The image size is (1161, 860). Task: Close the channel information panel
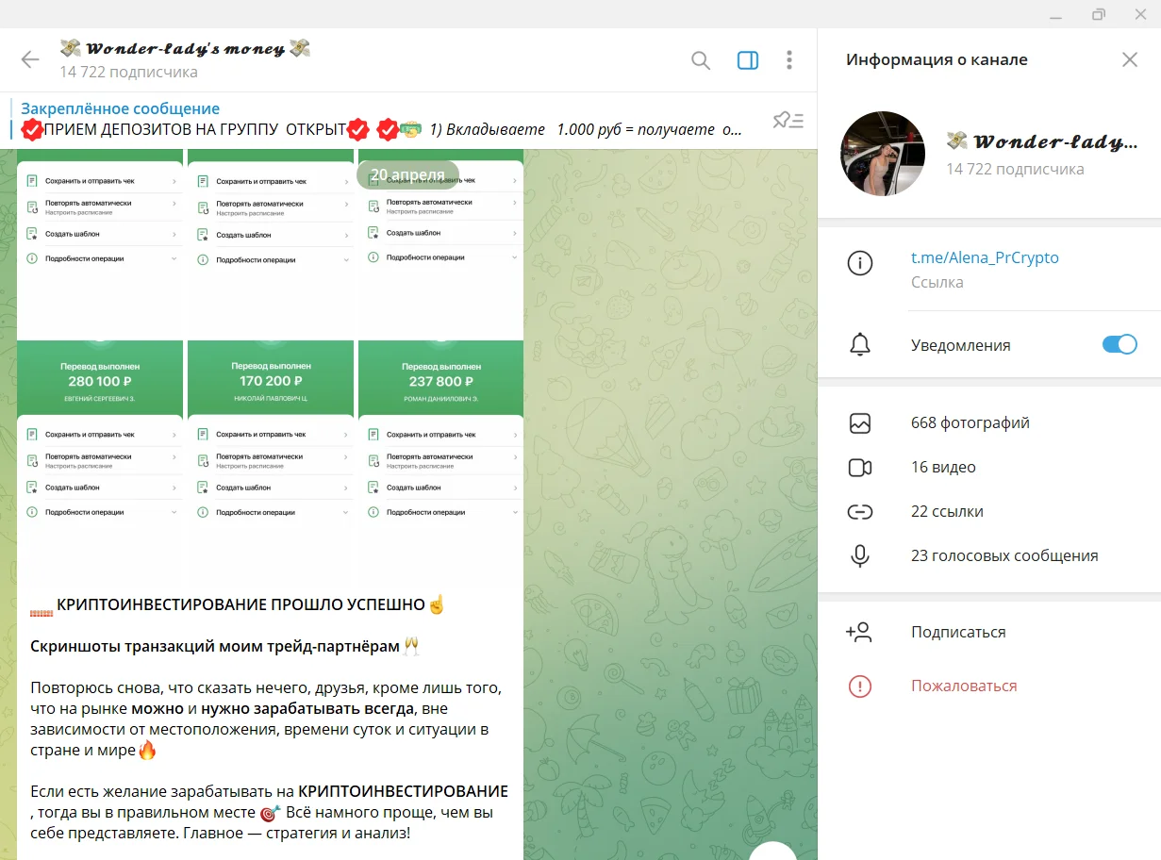tap(1129, 59)
